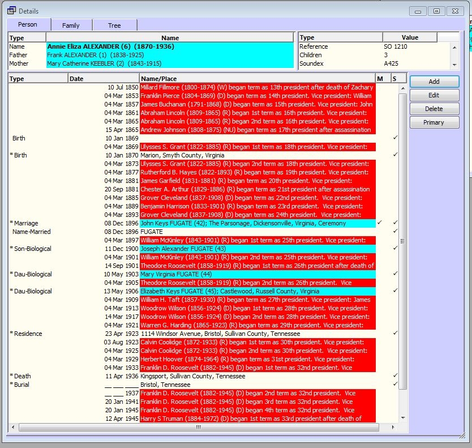Click the M column header

point(383,79)
